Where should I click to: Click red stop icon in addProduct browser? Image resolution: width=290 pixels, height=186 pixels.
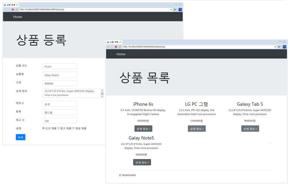[x=13, y=9]
